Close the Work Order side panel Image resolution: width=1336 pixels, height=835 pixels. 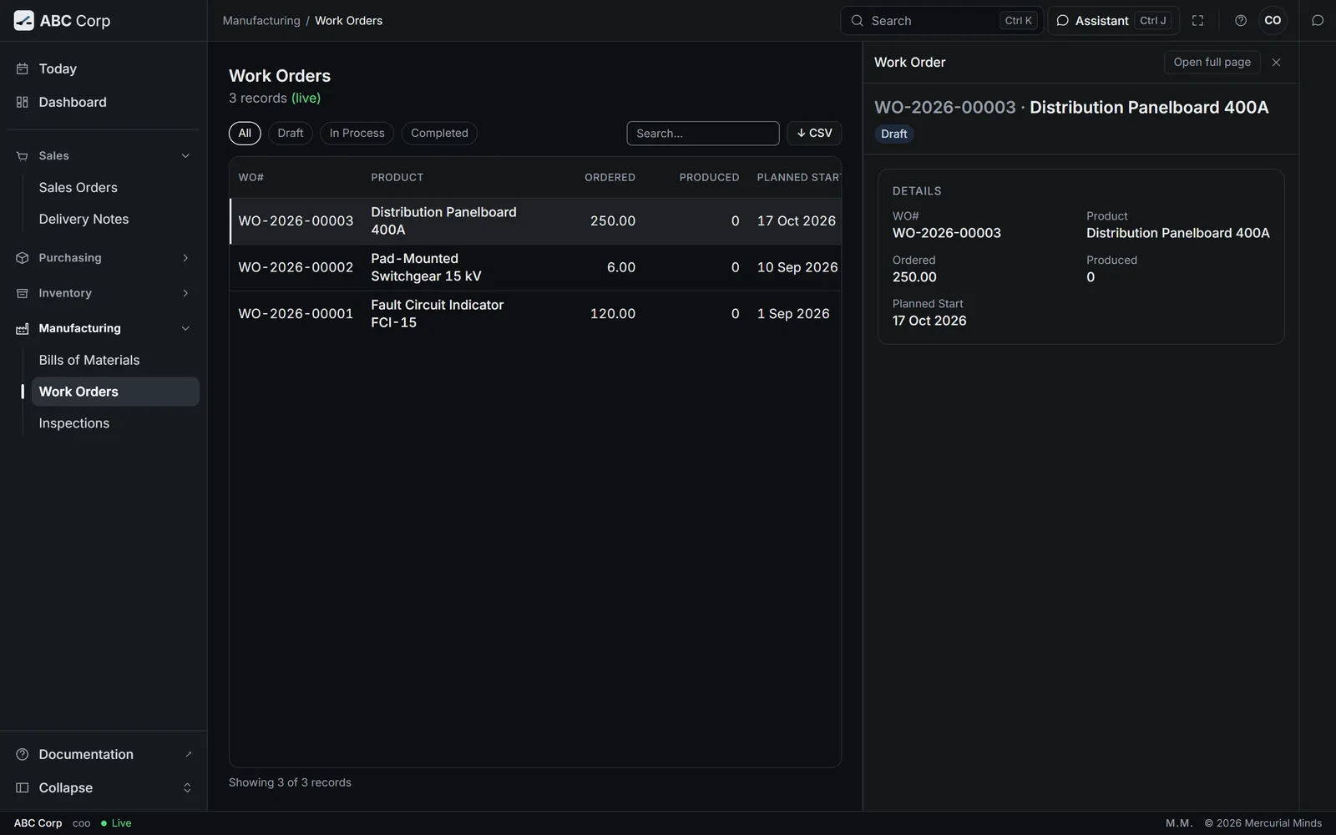click(1276, 63)
